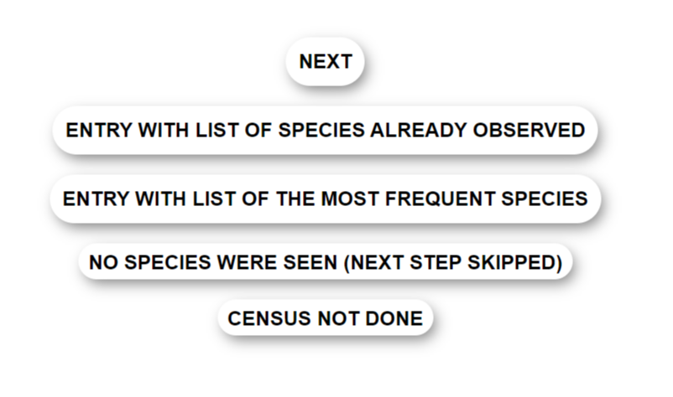Pick the Already Observed species entry option
Image resolution: width=673 pixels, height=397 pixels.
pos(325,131)
